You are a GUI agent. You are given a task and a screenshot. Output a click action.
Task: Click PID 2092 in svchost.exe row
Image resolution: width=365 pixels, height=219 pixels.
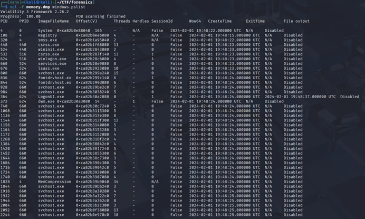(x=5, y=210)
